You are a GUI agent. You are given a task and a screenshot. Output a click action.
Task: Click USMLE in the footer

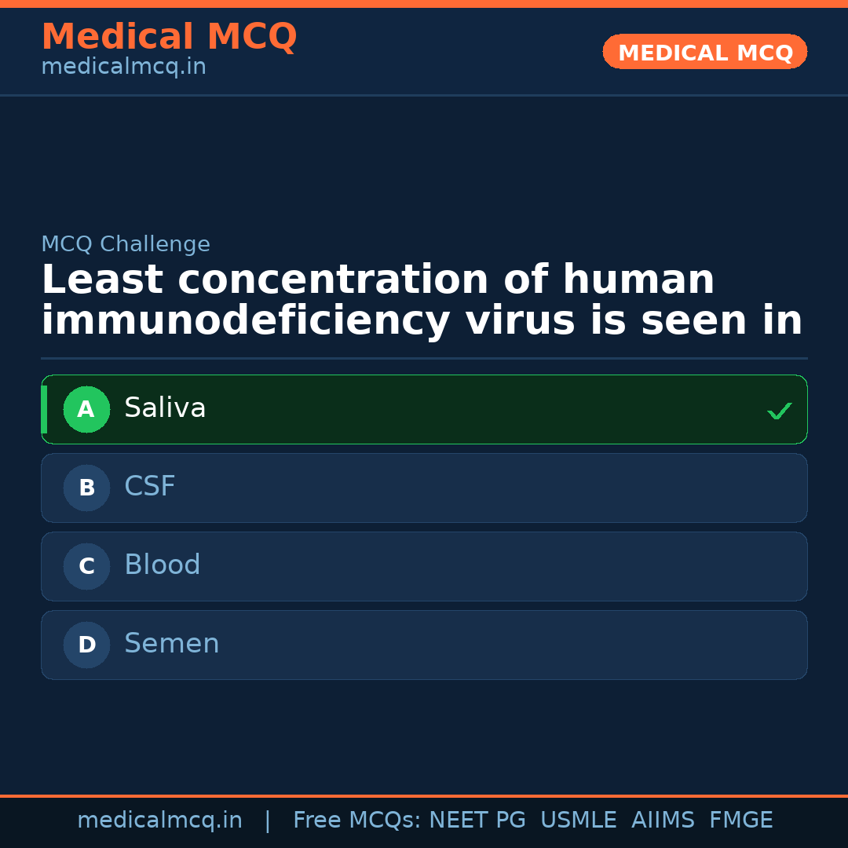pos(578,821)
